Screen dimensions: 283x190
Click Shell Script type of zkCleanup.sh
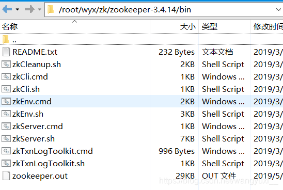coord(223,65)
